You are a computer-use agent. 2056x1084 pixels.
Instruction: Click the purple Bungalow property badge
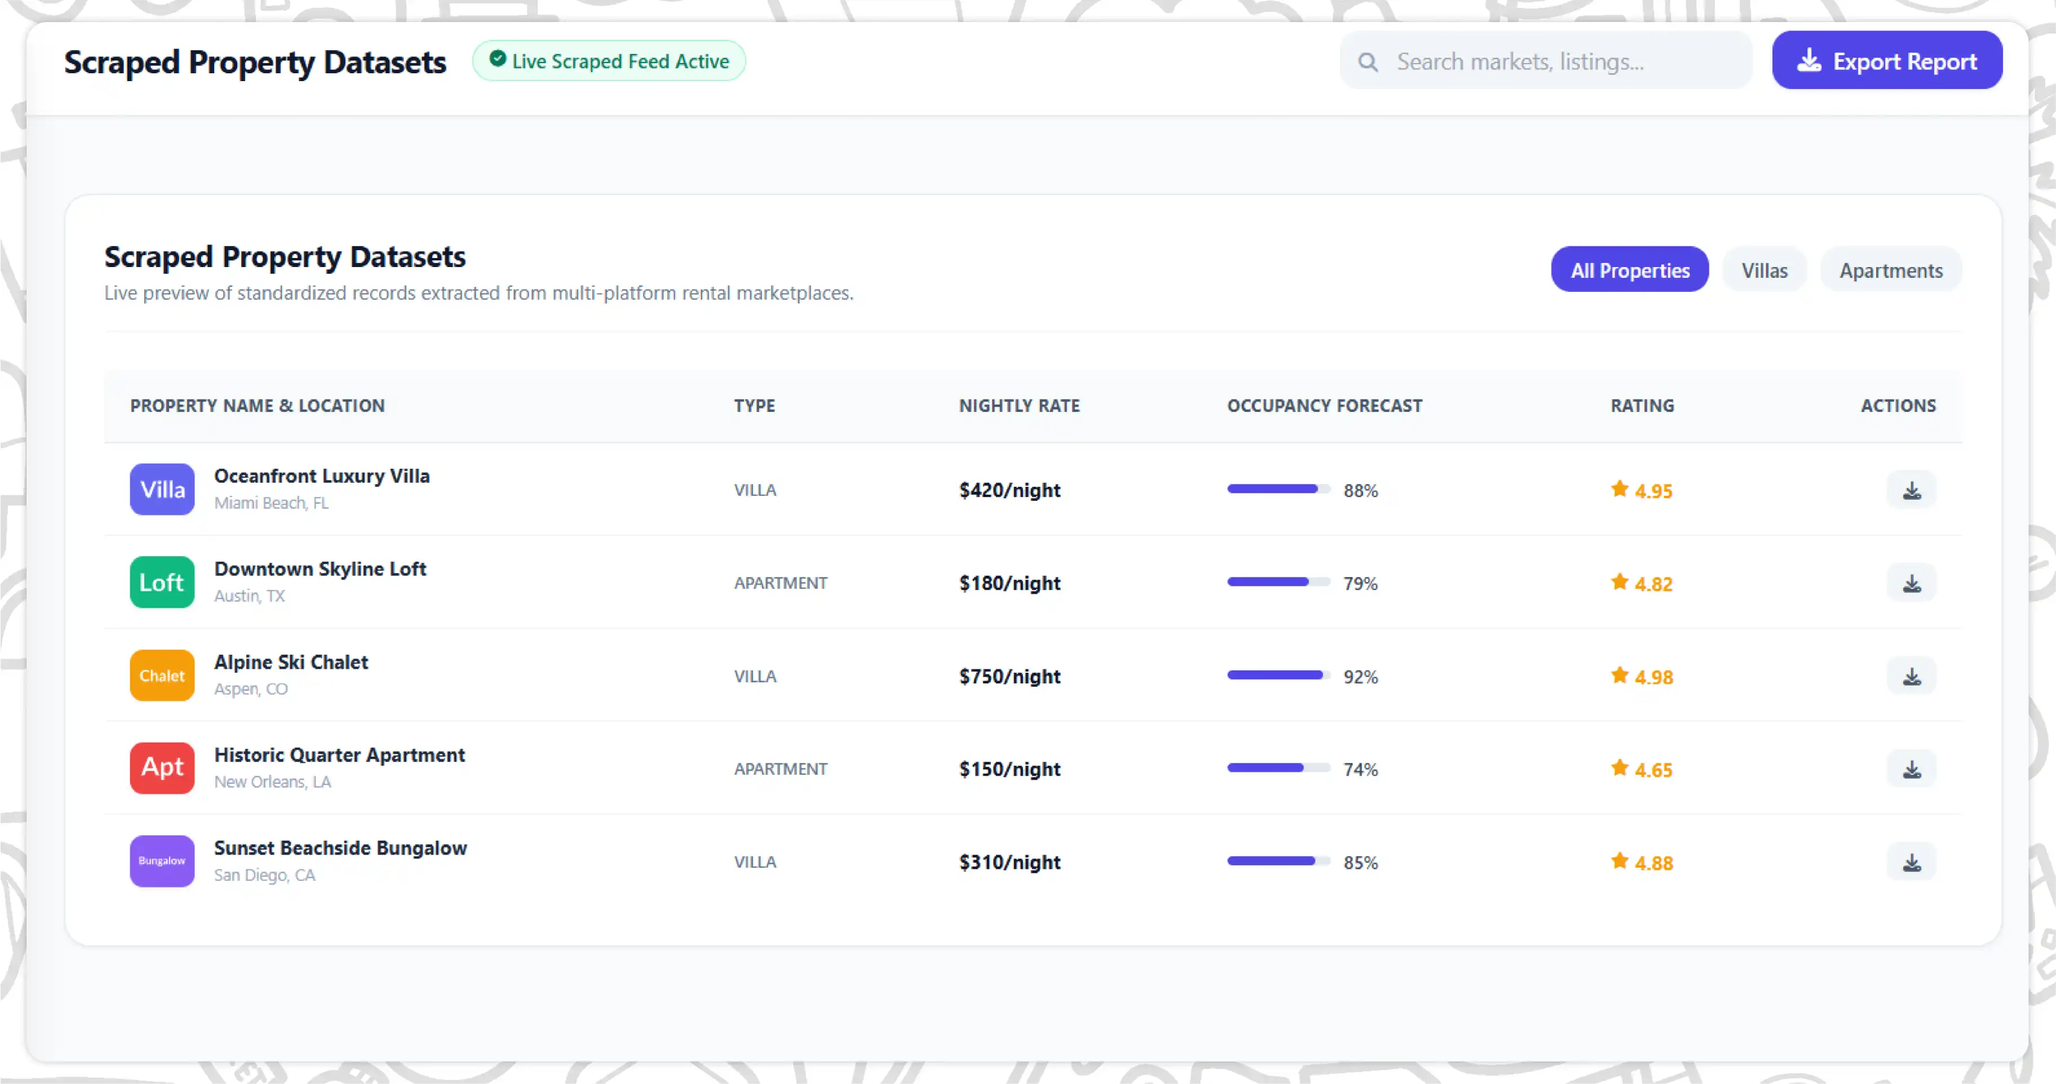pyautogui.click(x=162, y=861)
